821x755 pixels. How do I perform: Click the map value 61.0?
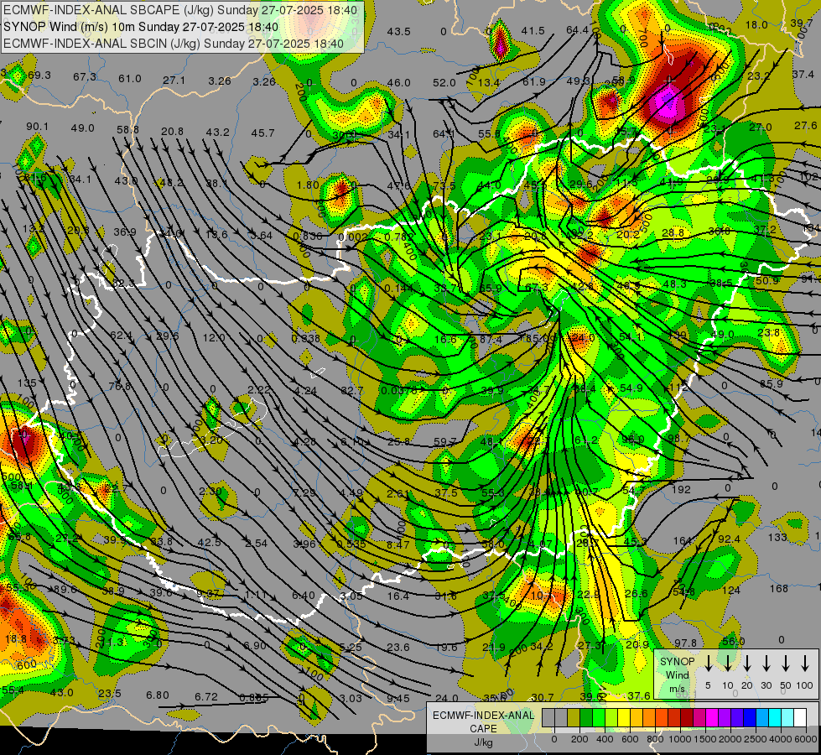click(130, 79)
